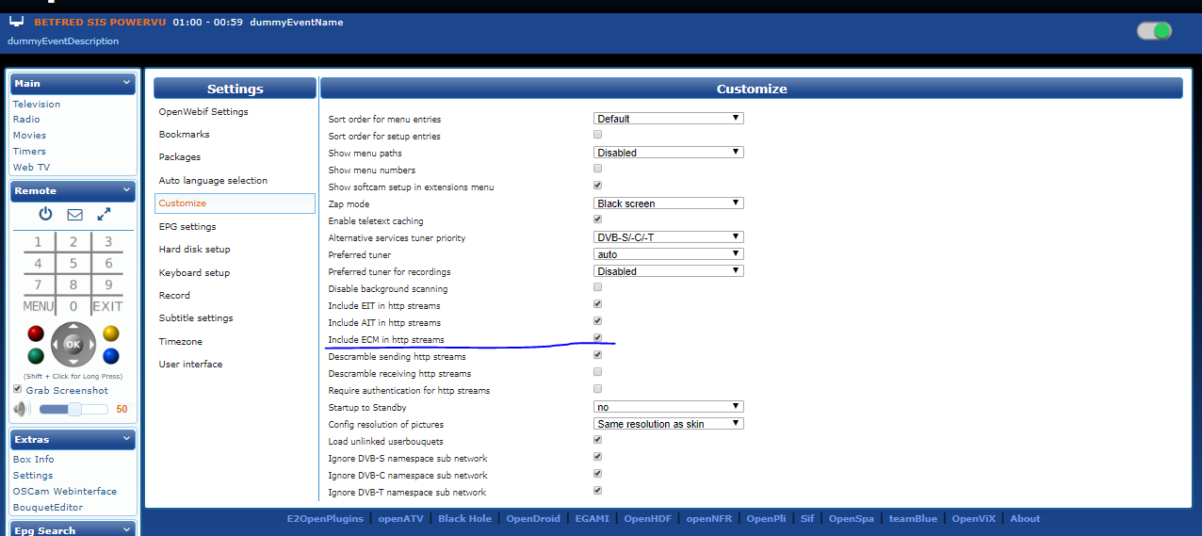Open OSCam Webinterface link
Screen dimensions: 1202x536
(x=65, y=491)
